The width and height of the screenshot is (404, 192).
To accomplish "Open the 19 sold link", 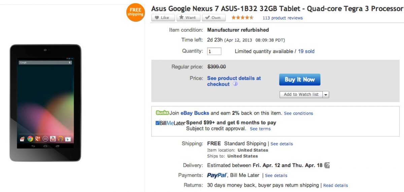I will (306, 51).
